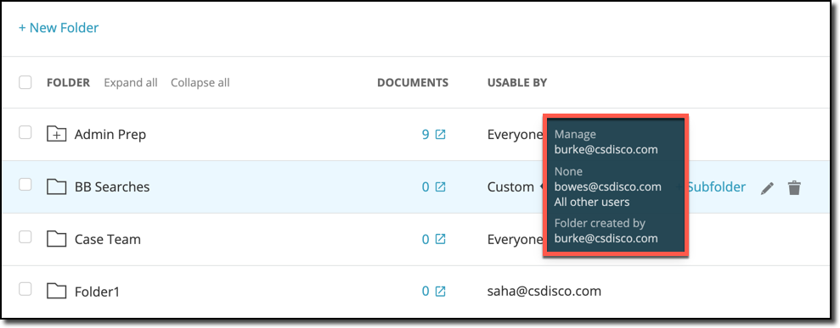Select the Admin Prep row checkbox
840x328 pixels.
(x=25, y=132)
